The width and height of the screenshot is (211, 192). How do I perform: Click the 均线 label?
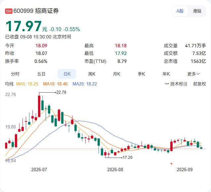coord(9,84)
